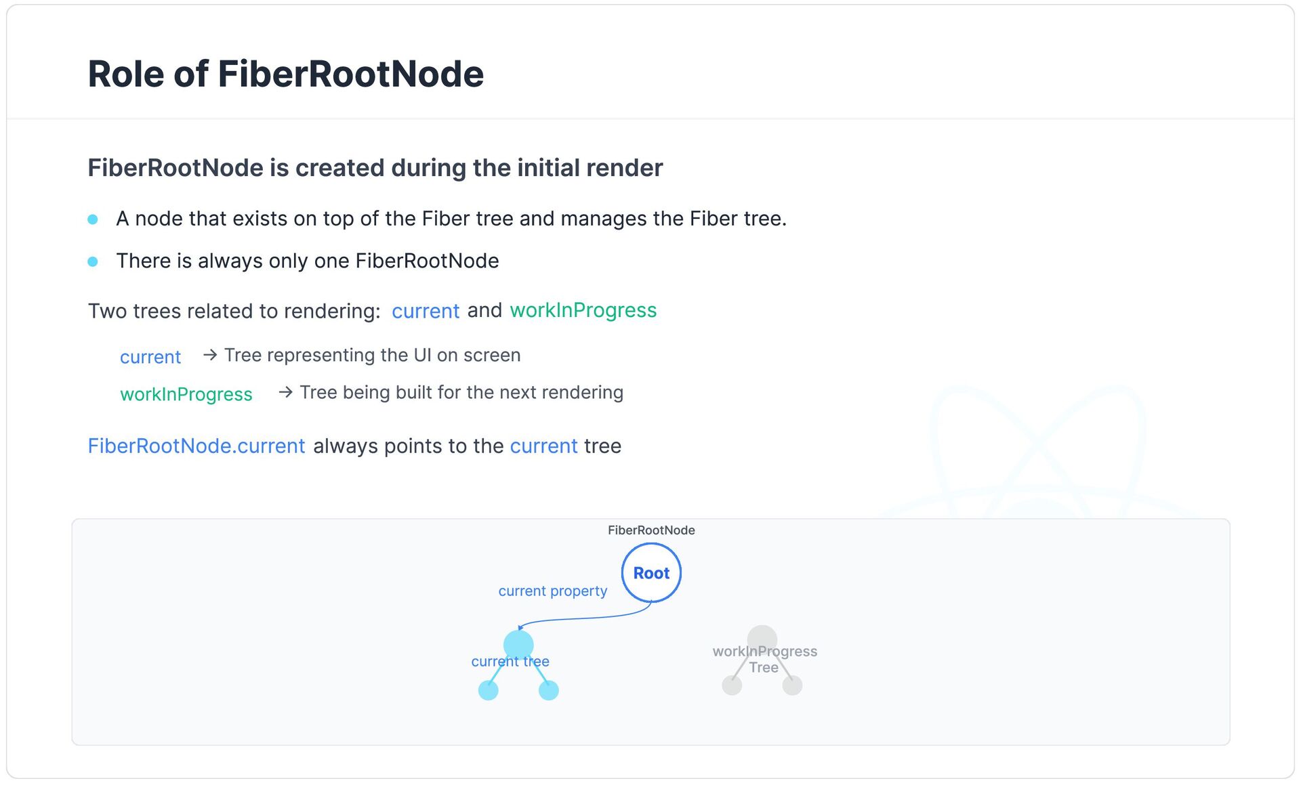The height and width of the screenshot is (787, 1301).
Task: Click the Root circle node
Action: pos(651,573)
